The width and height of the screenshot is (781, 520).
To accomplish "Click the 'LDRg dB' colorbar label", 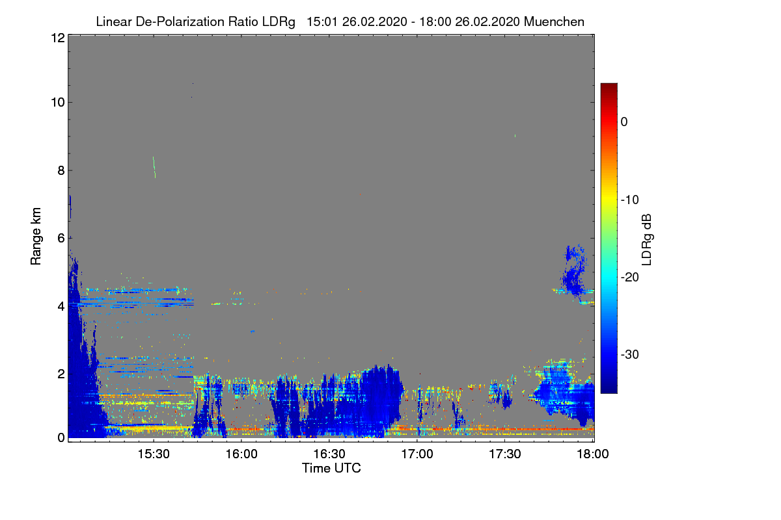I will click(x=646, y=239).
